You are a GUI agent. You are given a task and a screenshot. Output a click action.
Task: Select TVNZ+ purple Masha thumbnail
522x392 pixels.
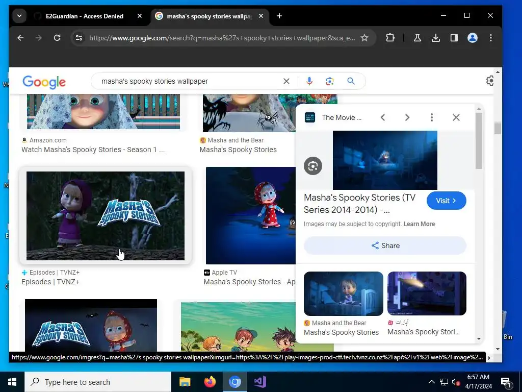105,216
